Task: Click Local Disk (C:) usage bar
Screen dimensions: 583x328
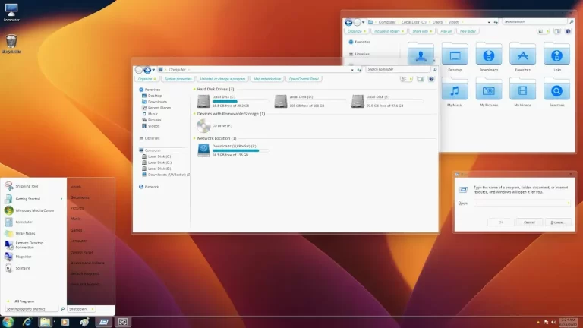Action: tap(240, 101)
